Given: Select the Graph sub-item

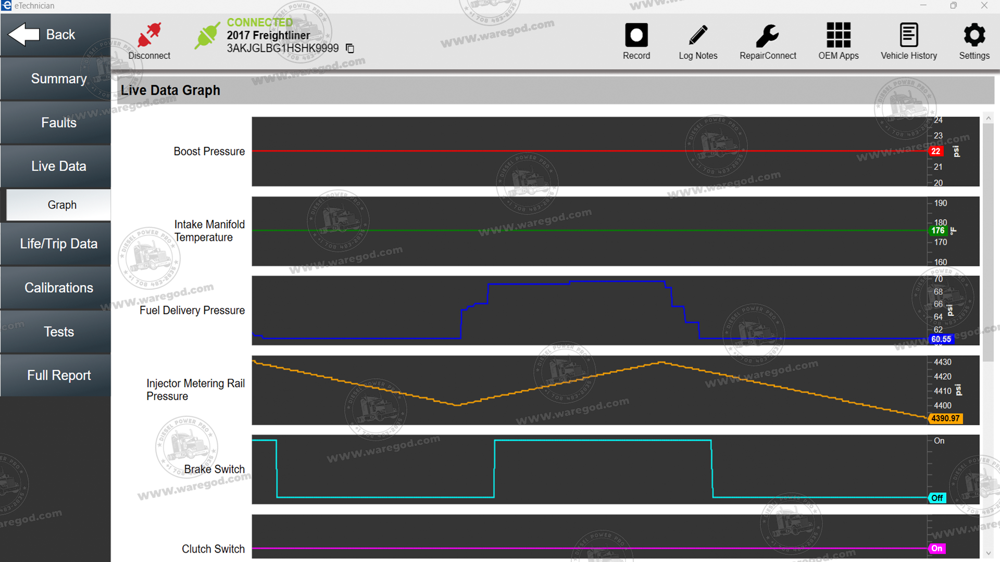Looking at the screenshot, I should pyautogui.click(x=61, y=205).
